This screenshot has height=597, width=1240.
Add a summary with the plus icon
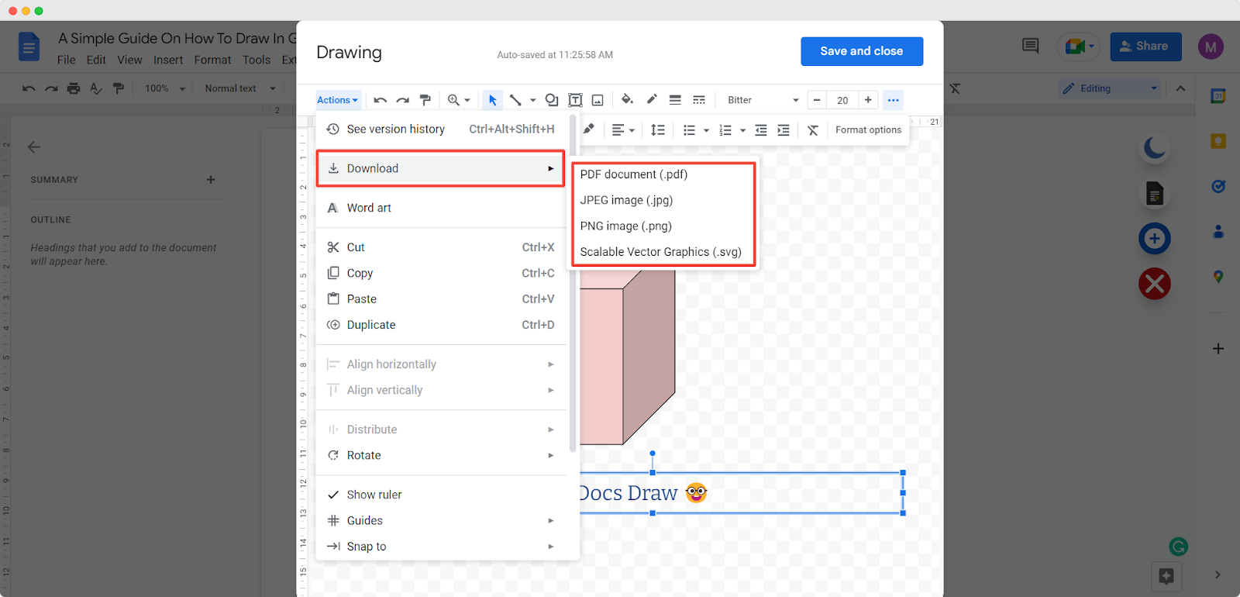point(211,180)
